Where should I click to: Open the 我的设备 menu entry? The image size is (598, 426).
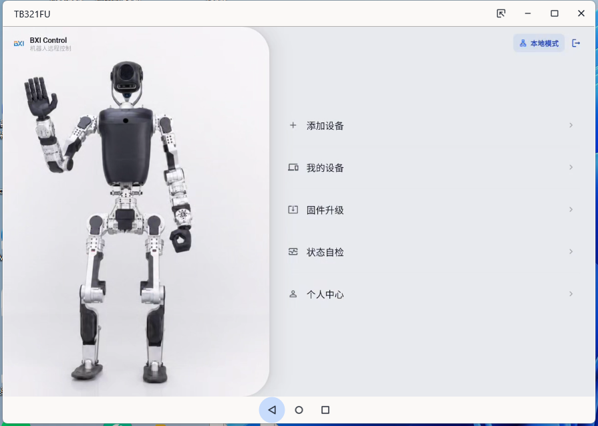(x=431, y=167)
